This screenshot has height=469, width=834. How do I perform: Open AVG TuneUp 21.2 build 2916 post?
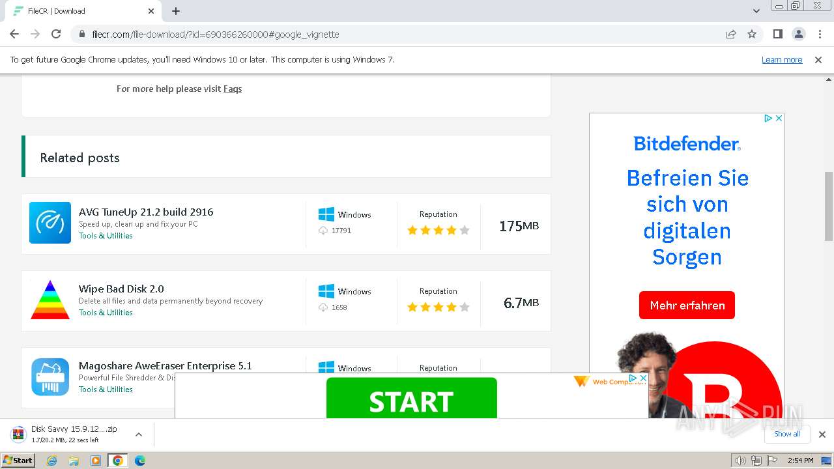click(x=146, y=212)
